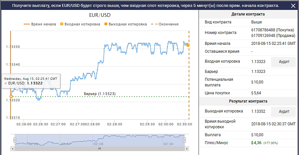
Task: Click the profit value $4,36
Action: pyautogui.click(x=257, y=142)
